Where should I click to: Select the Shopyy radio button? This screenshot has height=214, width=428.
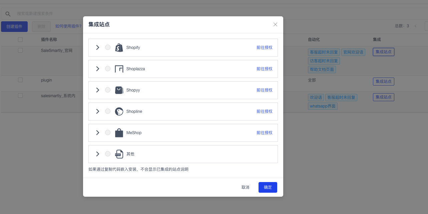click(x=108, y=90)
